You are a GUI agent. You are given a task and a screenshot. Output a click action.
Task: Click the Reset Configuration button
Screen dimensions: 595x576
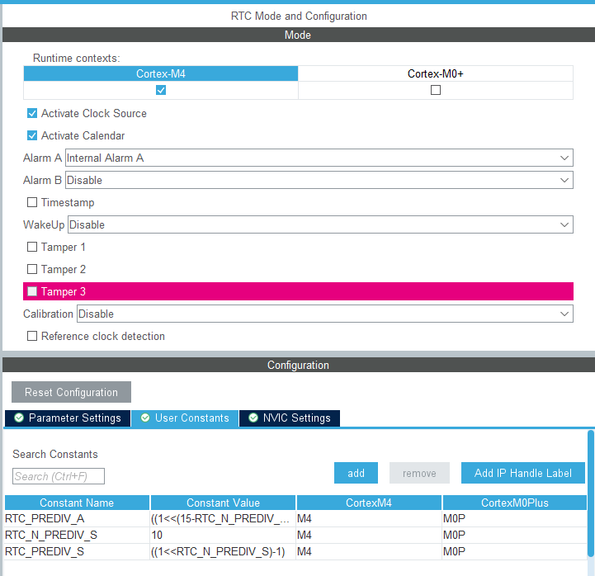pos(71,392)
